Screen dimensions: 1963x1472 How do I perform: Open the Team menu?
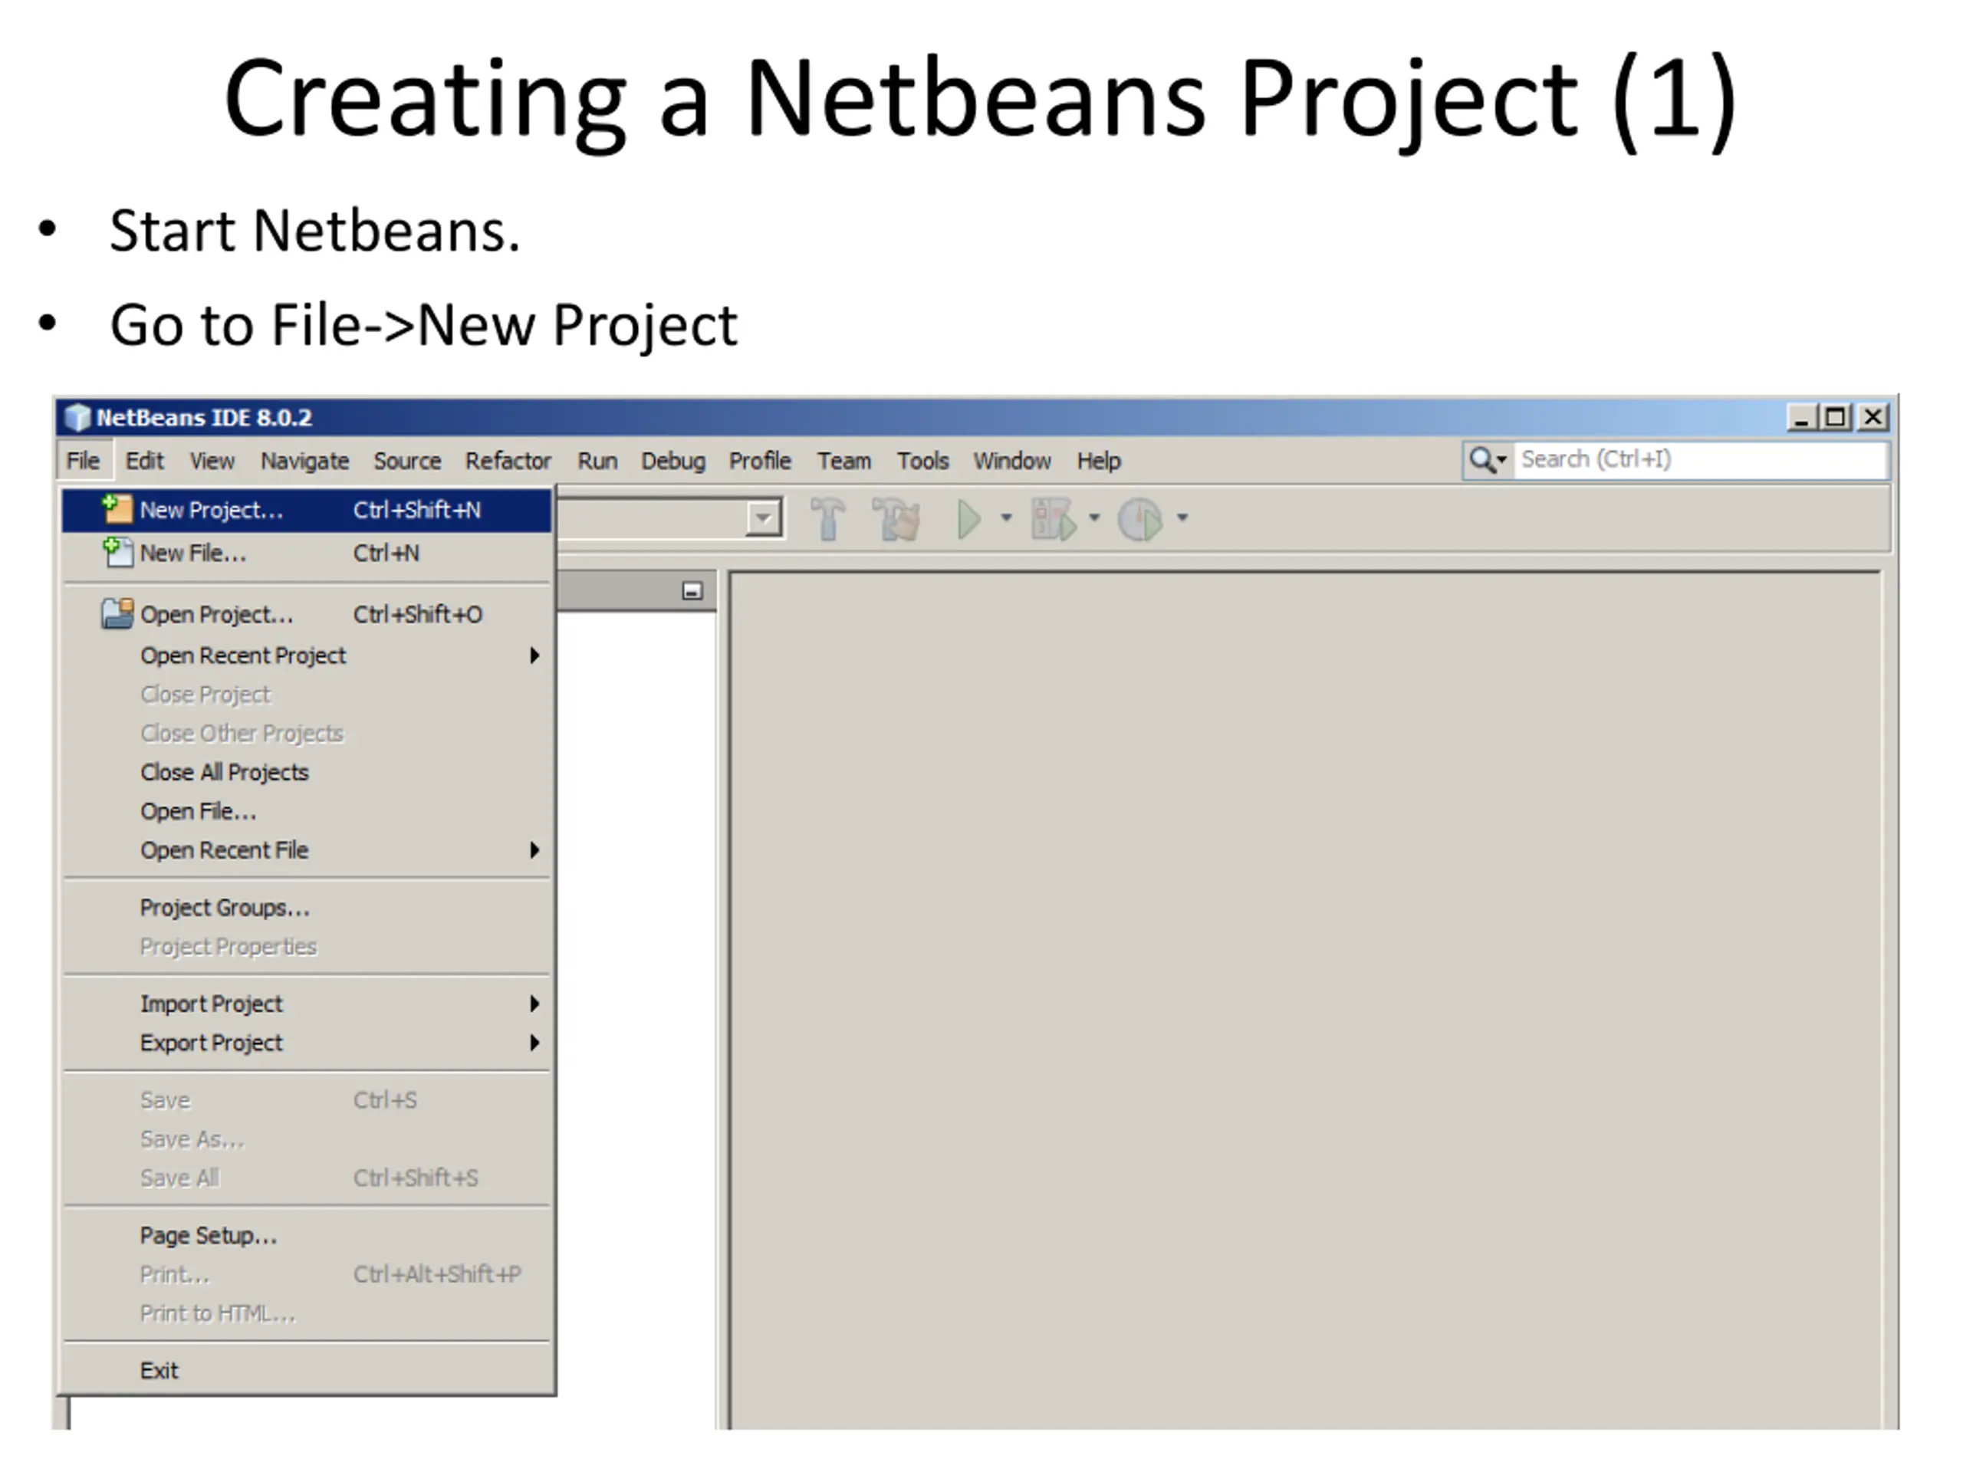(844, 462)
